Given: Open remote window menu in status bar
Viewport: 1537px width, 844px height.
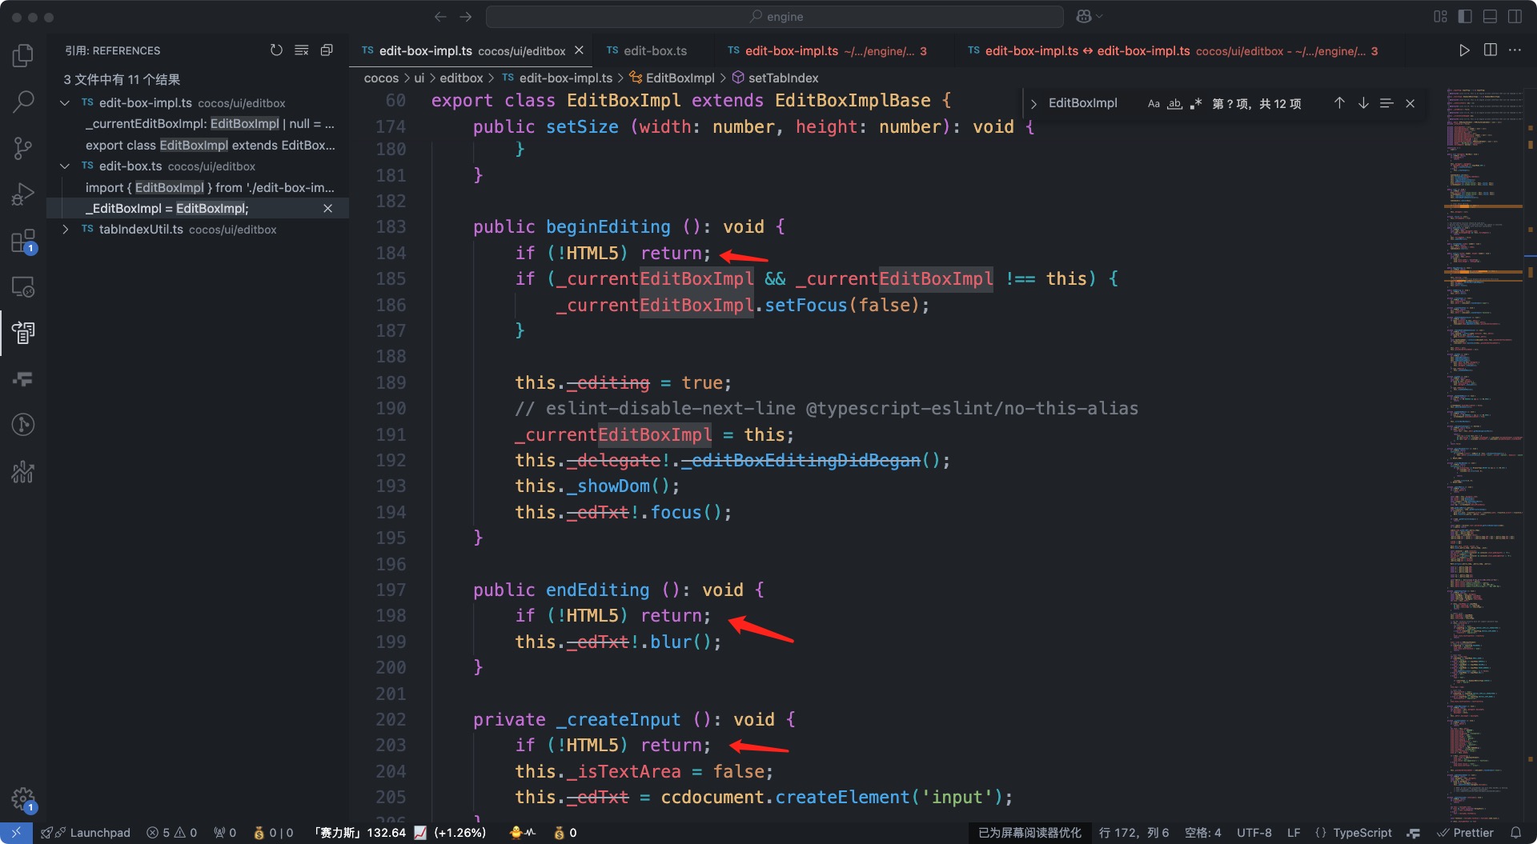Looking at the screenshot, I should pos(16,833).
